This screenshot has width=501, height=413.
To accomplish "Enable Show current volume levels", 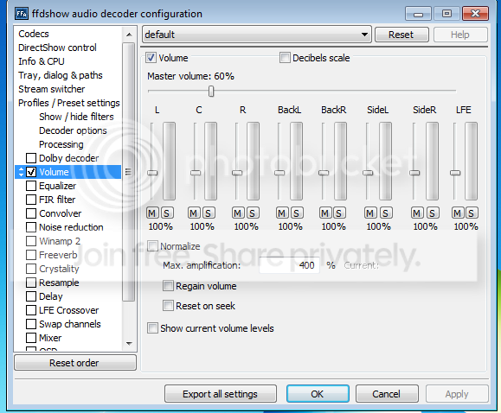I will point(152,328).
